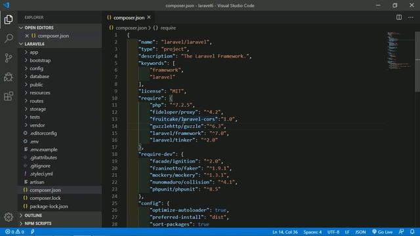Open the Run and Debug icon
This screenshot has height=236, width=420.
click(x=9, y=77)
